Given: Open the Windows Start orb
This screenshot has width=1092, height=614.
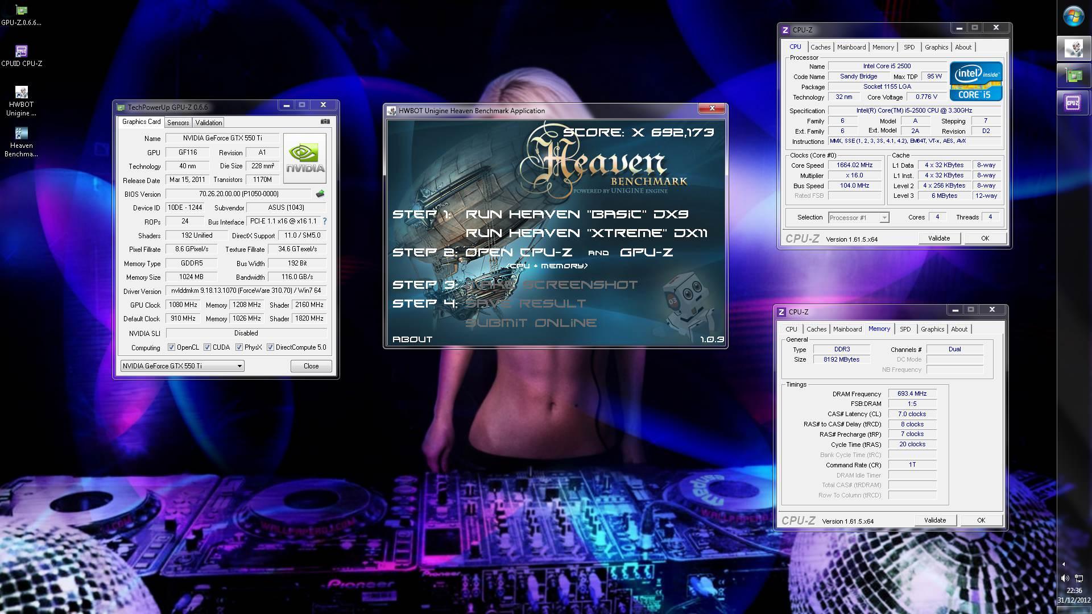Looking at the screenshot, I should point(1074,16).
